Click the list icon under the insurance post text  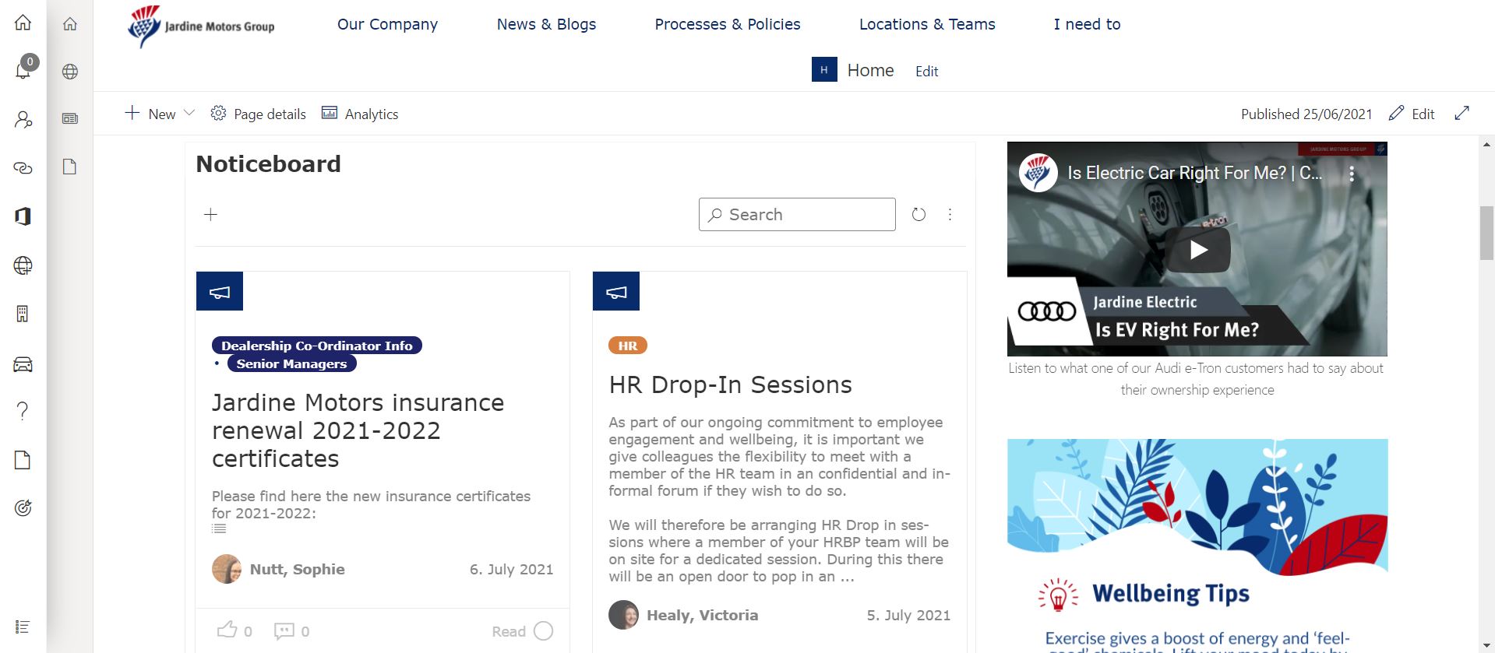point(219,528)
